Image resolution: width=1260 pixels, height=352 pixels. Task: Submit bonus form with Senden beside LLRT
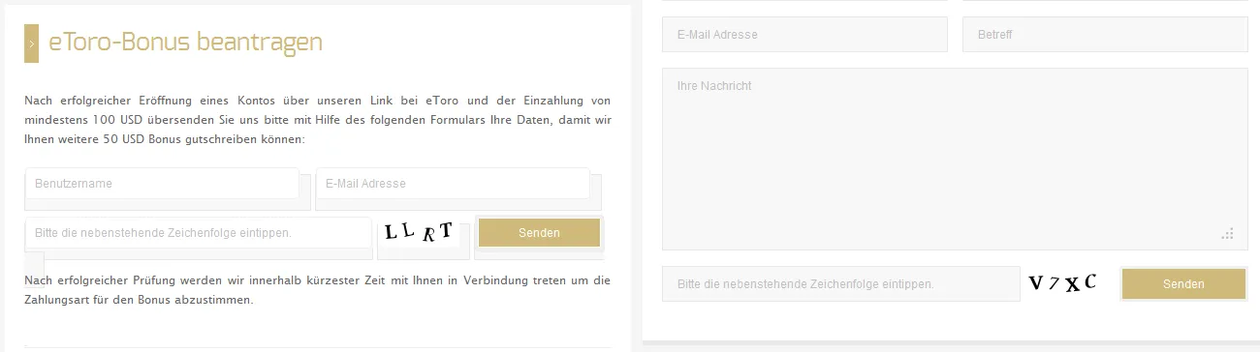[x=539, y=233]
